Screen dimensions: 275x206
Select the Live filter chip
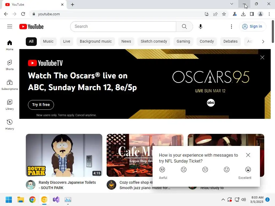click(67, 42)
